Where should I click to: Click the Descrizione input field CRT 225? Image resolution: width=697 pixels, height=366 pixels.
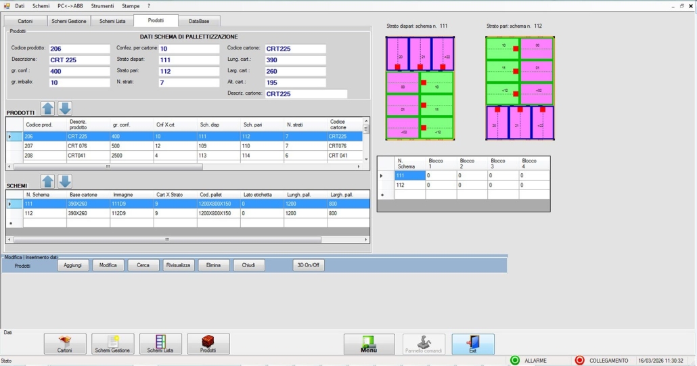coord(78,60)
